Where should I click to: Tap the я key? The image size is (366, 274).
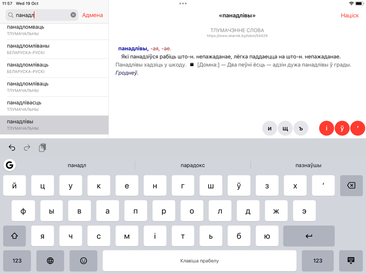(42, 236)
